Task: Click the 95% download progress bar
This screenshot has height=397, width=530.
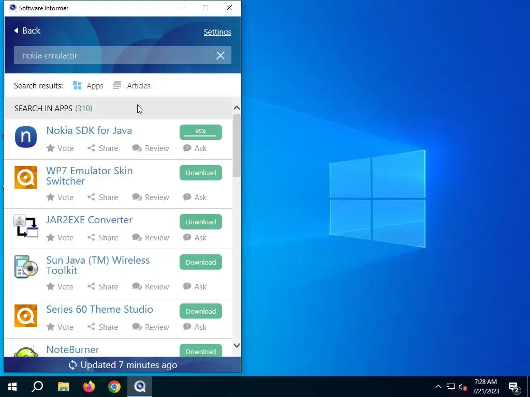Action: pos(201,132)
